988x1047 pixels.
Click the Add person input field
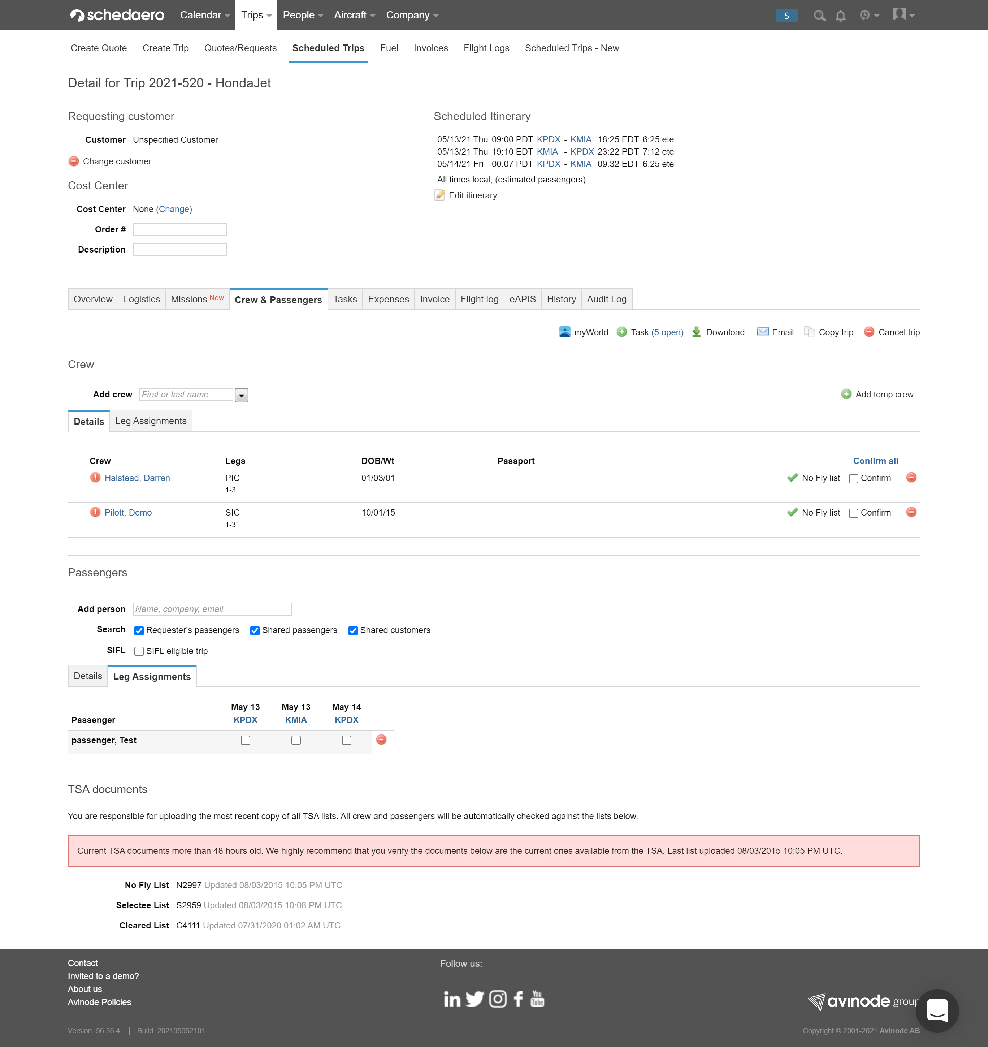212,609
